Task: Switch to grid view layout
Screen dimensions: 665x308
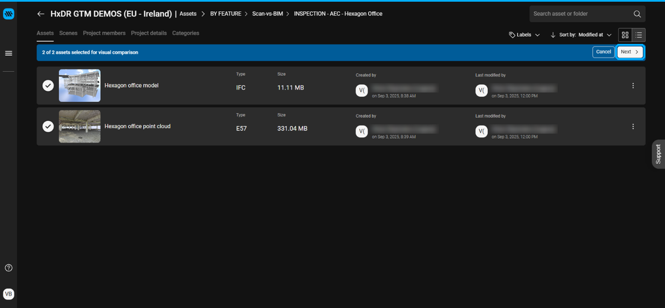Action: point(625,35)
